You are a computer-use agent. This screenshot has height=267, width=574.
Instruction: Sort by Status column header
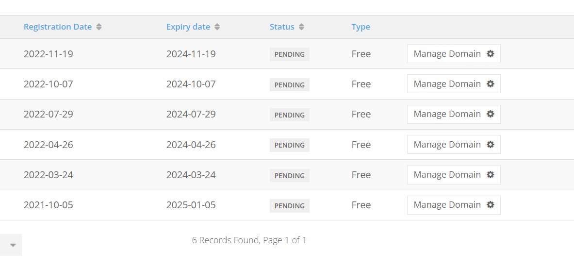coord(282,27)
